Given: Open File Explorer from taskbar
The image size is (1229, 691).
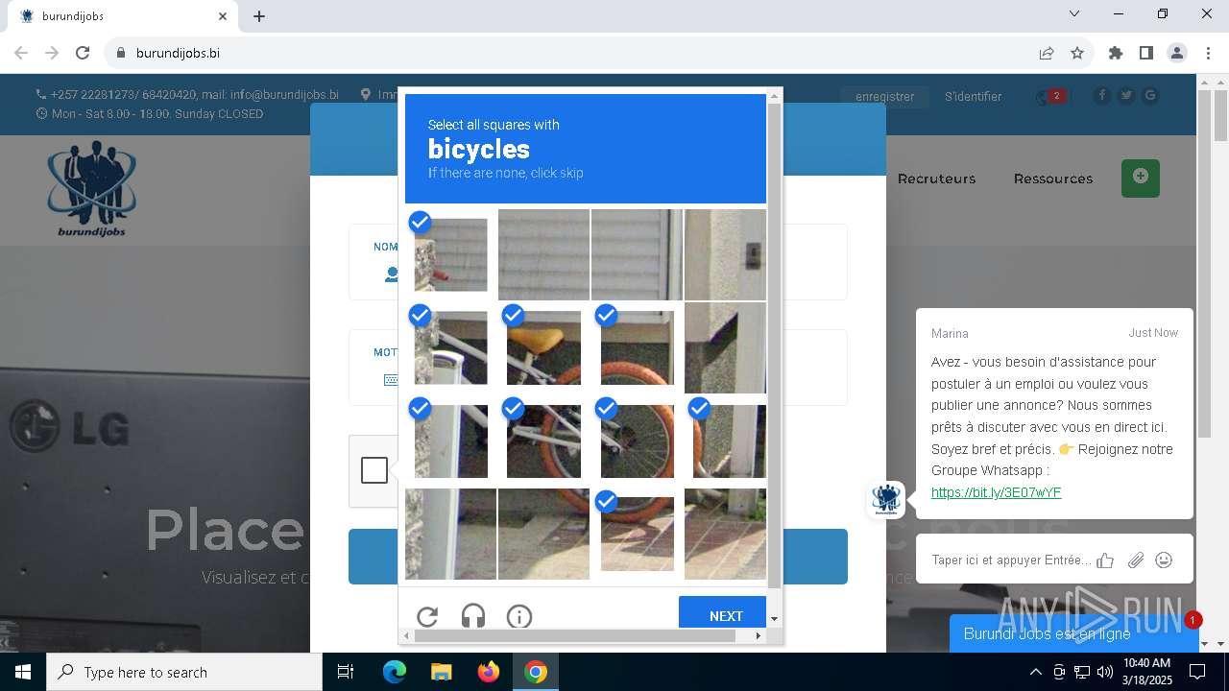Looking at the screenshot, I should click(x=442, y=672).
